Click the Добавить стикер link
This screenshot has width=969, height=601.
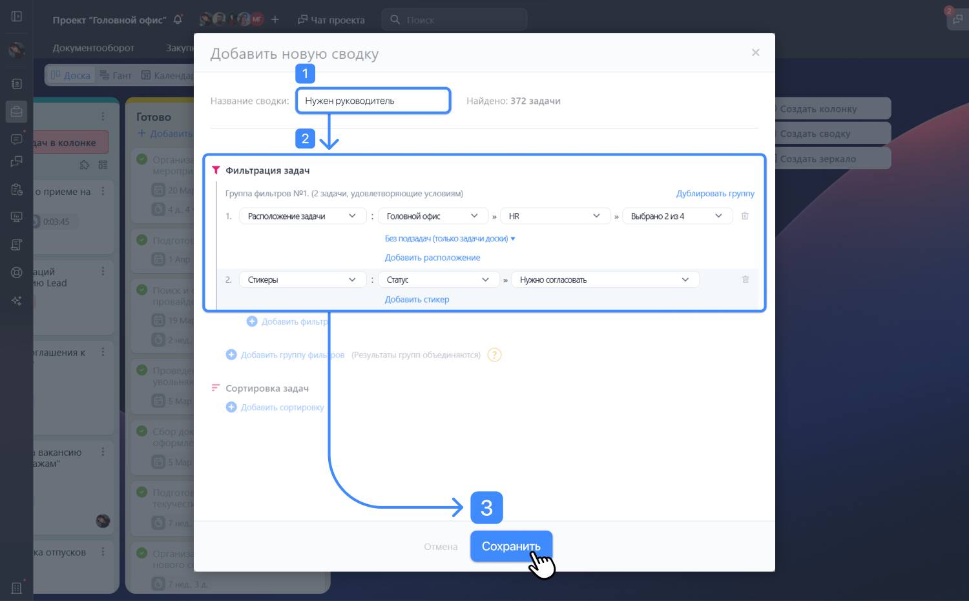(417, 300)
